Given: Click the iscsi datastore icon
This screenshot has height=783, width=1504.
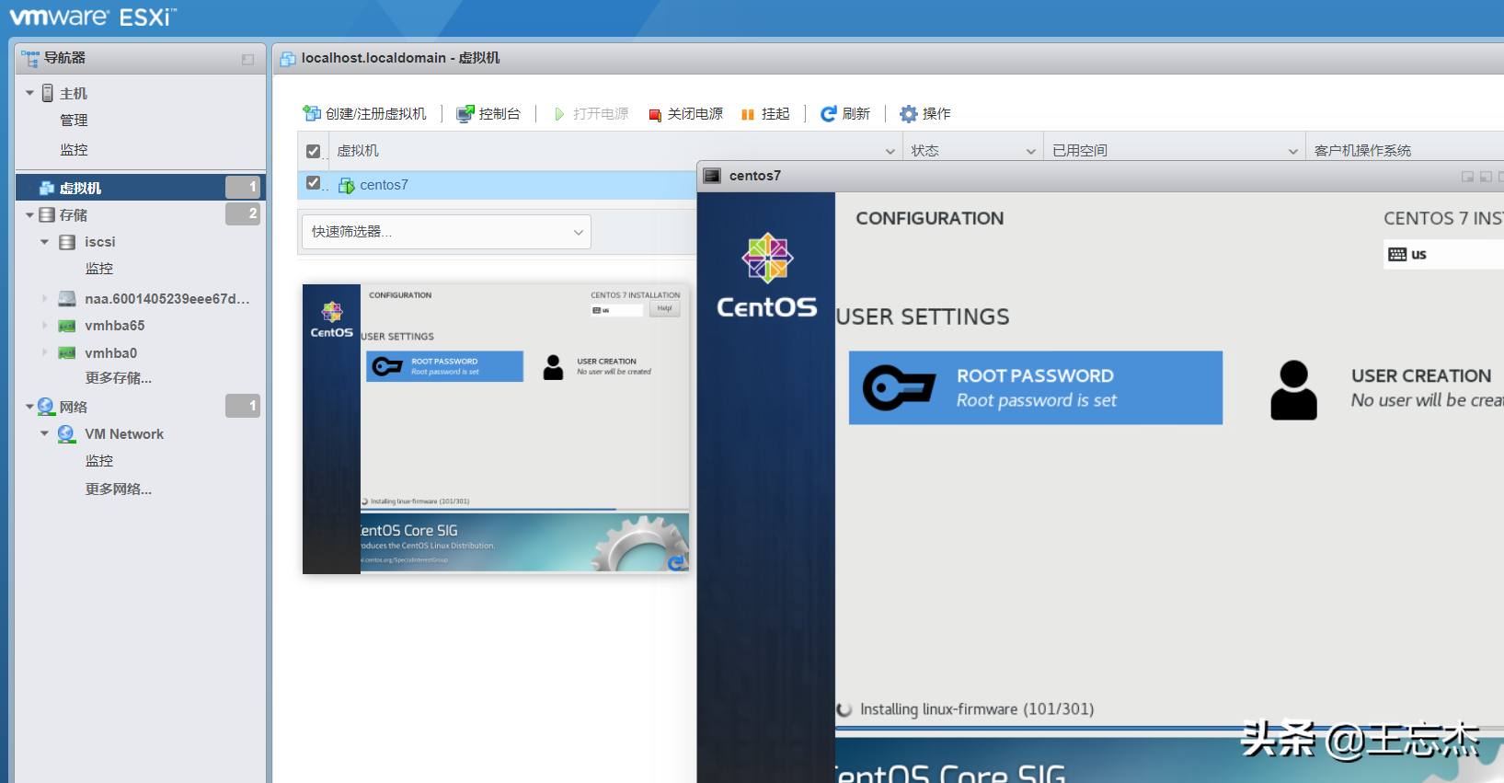Looking at the screenshot, I should click(x=67, y=242).
